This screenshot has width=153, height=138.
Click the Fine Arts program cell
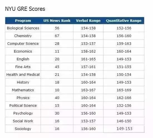pyautogui.click(x=23, y=67)
